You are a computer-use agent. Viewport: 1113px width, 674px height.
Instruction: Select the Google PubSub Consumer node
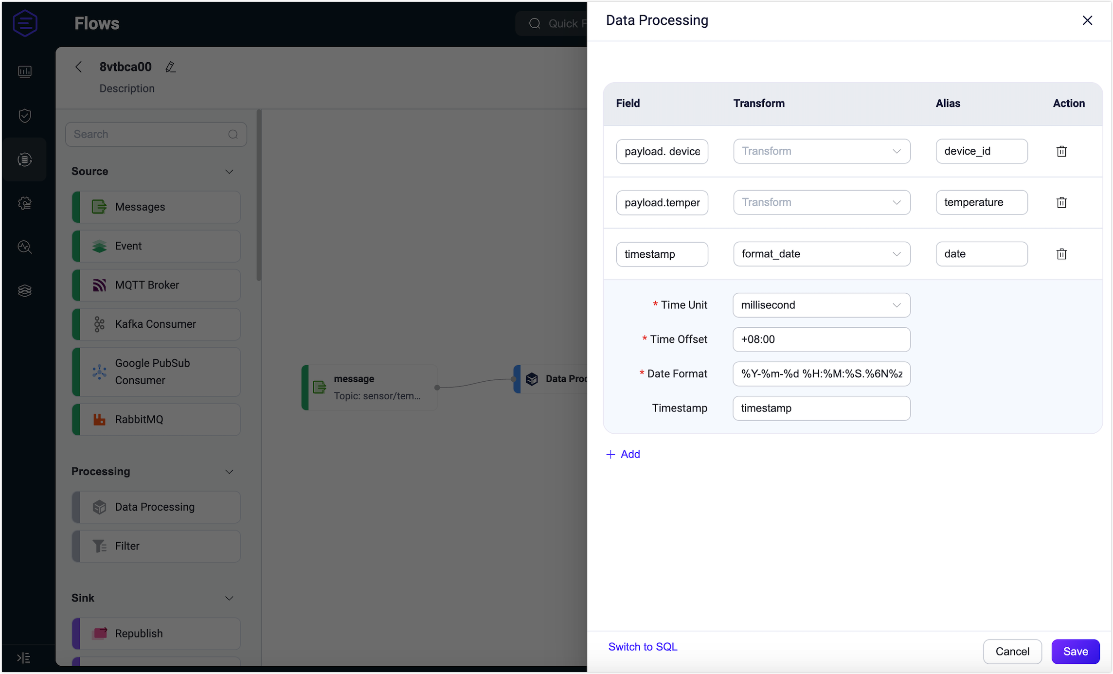(x=156, y=372)
